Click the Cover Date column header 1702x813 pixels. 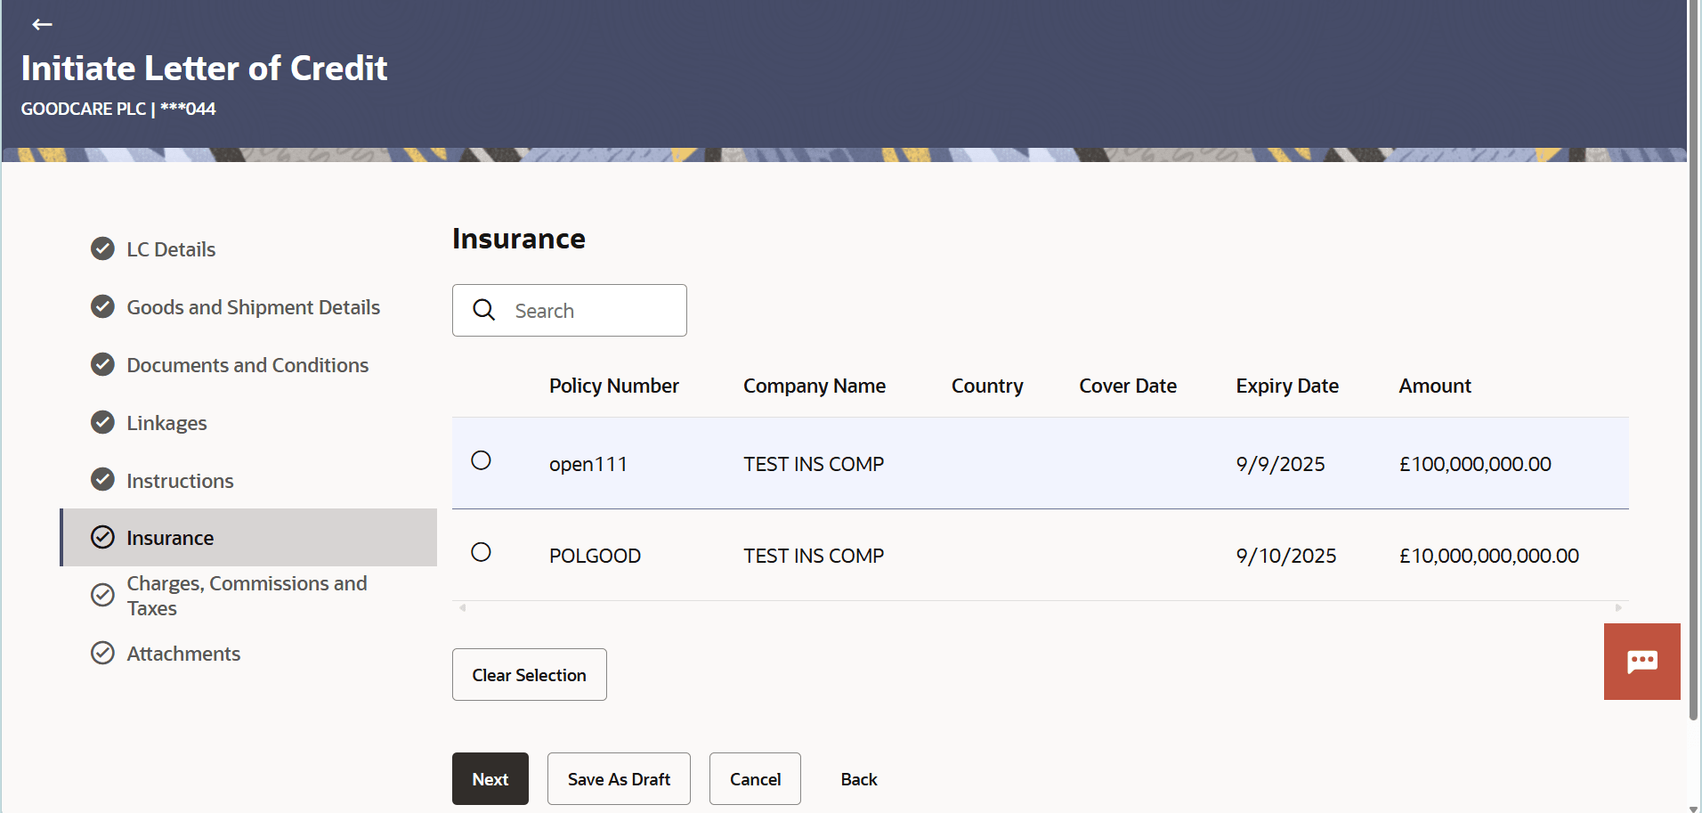tap(1128, 386)
